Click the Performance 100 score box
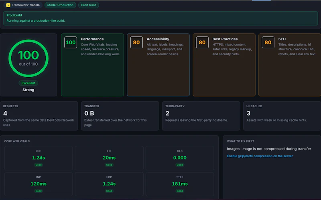 [x=71, y=42]
